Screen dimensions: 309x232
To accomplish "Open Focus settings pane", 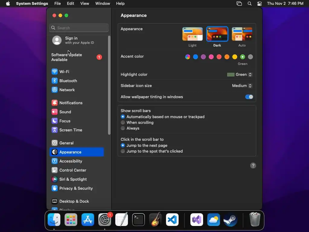I will tap(77, 121).
